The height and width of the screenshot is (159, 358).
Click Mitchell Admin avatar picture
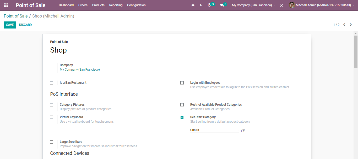[292, 5]
